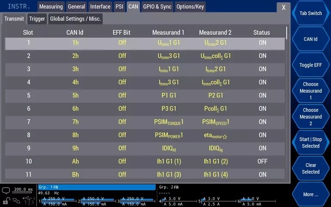
Task: Open the CAN Id softkey selector
Action: (x=310, y=39)
